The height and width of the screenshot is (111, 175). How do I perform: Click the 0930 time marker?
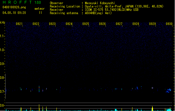(169, 24)
